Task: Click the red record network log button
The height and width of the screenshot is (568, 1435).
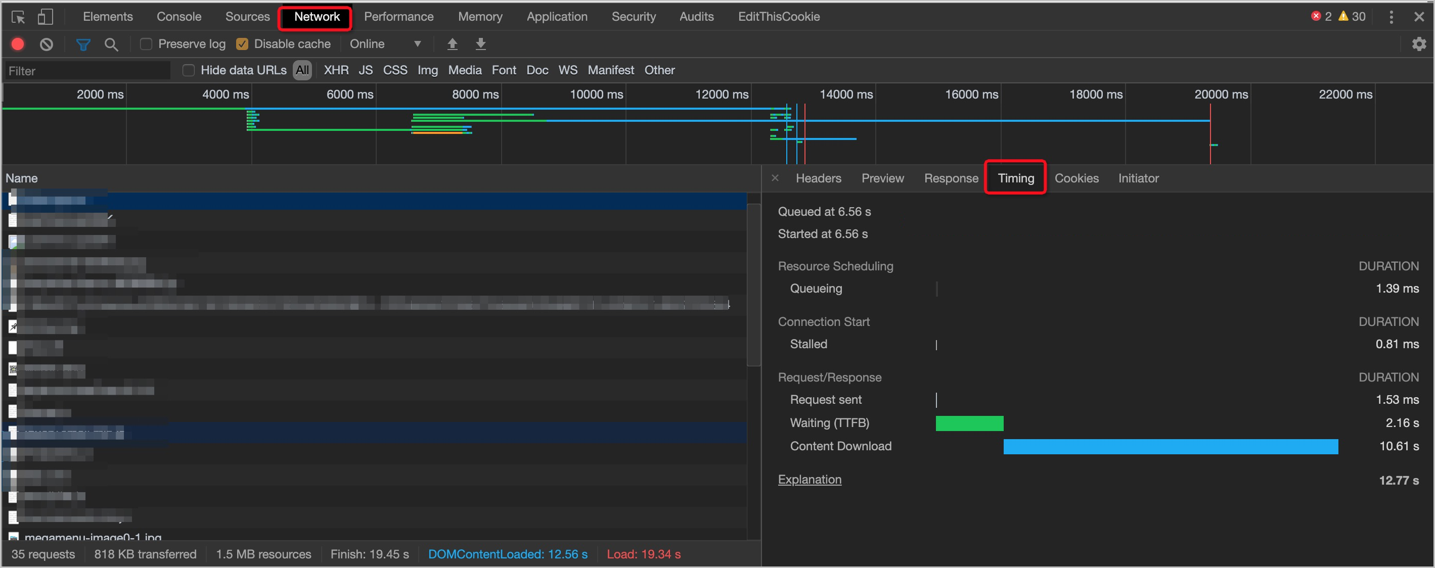Action: pos(18,44)
